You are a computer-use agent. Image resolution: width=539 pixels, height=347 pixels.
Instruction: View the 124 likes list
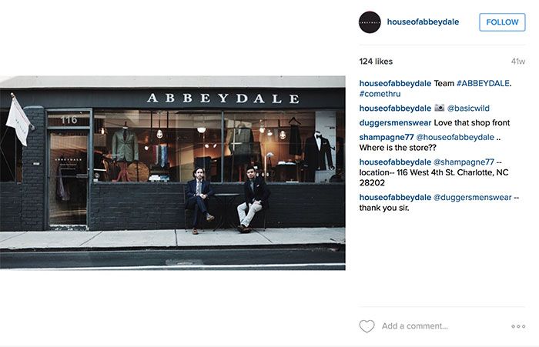(x=376, y=62)
